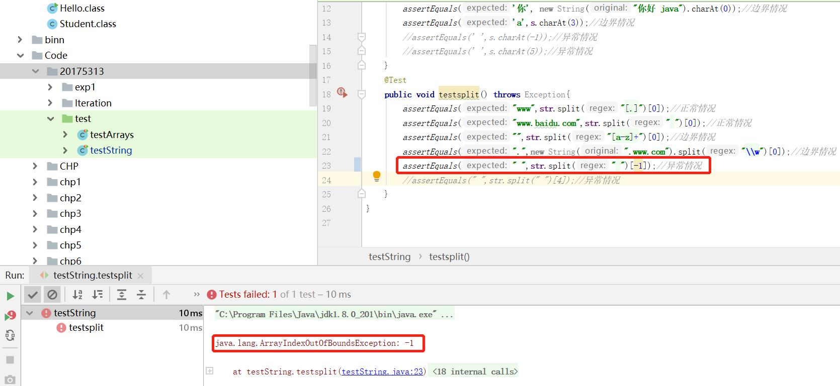Toggle the fold marker at line 14
The height and width of the screenshot is (386, 840).
pyautogui.click(x=361, y=37)
